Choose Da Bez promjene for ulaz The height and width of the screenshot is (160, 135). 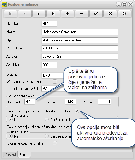47,119
